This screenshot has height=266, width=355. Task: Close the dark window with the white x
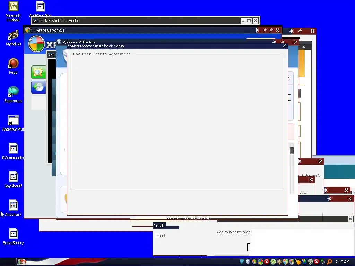point(304,47)
